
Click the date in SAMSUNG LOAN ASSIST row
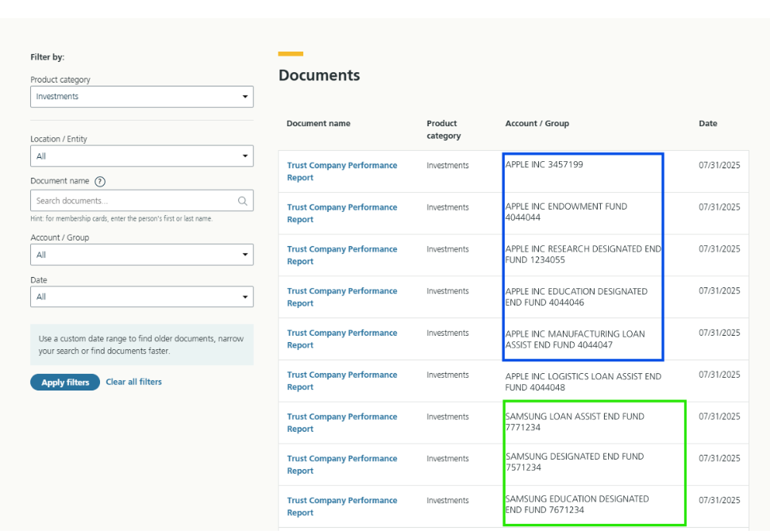719,416
